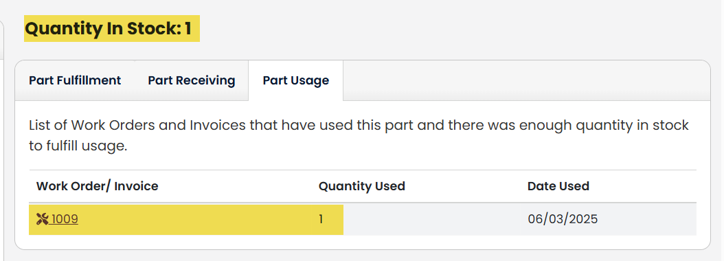Select the Part Usage tab
This screenshot has height=261, width=724.
pos(296,80)
